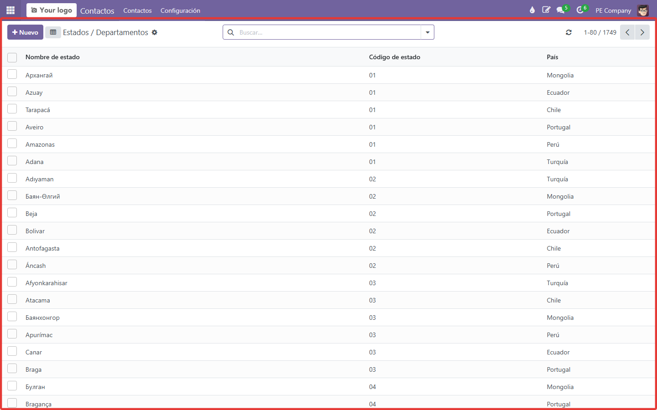Click Chile in the Tarapacá row
Viewport: 657px width, 410px height.
(554, 110)
